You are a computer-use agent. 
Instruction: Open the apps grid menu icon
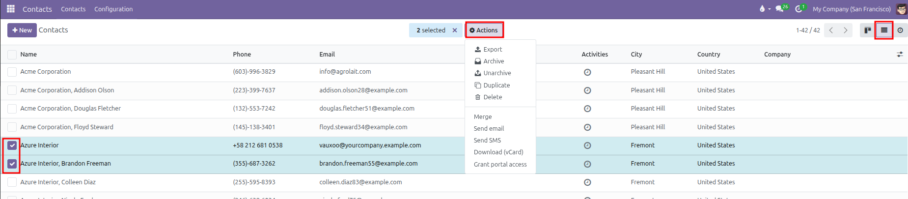[x=11, y=9]
